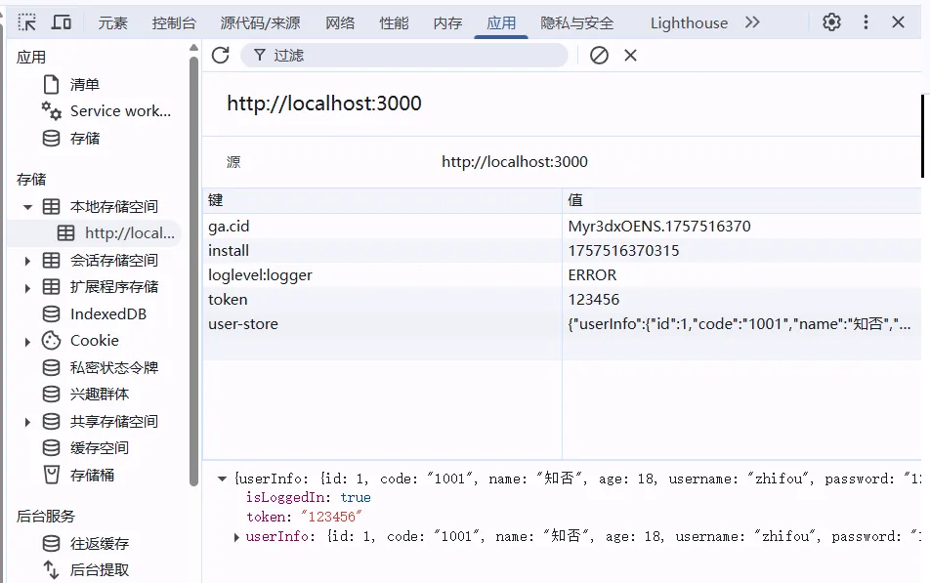Expand the 会话存储空间 tree node
The width and height of the screenshot is (930, 583).
(x=28, y=261)
